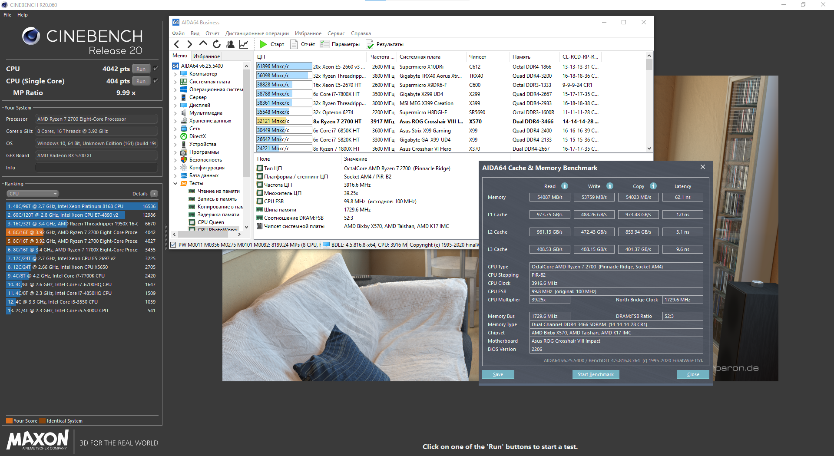Select Безопасность in AIDA64 tree

pyautogui.click(x=205, y=160)
